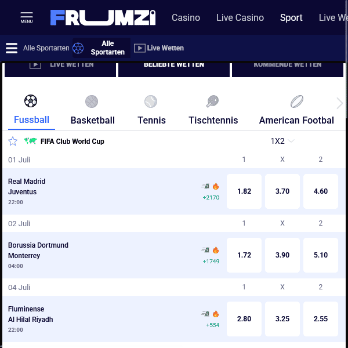348x348 pixels.
Task: Toggle Real Madrid win odds 1.82
Action: [x=244, y=191]
